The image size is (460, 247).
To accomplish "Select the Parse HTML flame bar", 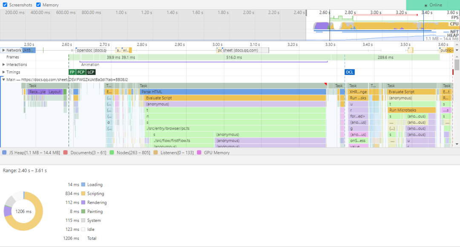I will point(233,92).
